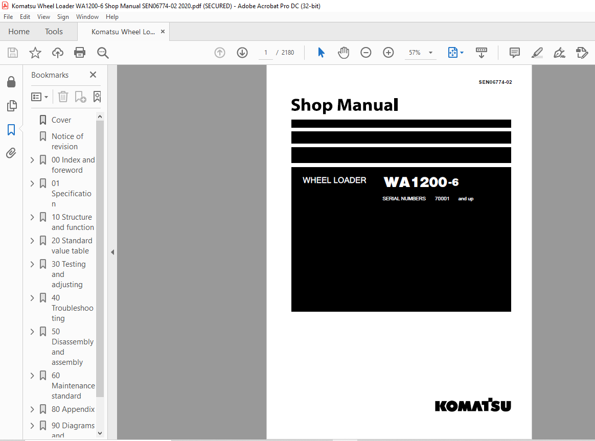Expand the 00 Index and foreword bookmark
This screenshot has height=441, width=595.
(x=32, y=160)
